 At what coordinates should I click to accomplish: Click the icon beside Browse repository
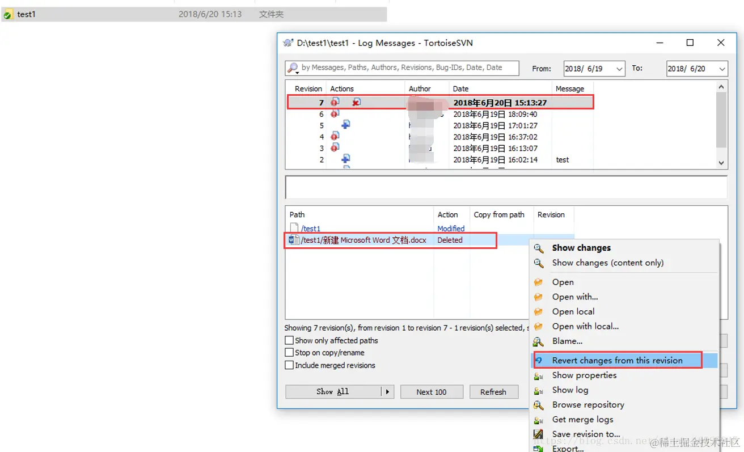[539, 405]
